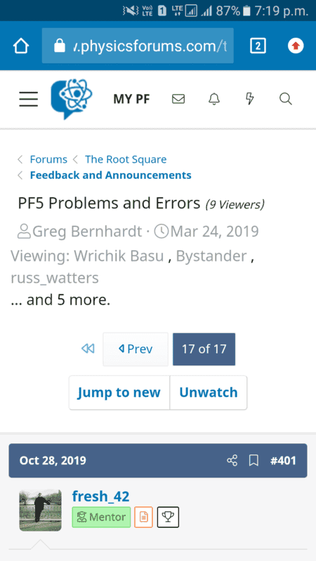
Task: Open MY PF menu
Action: [x=131, y=99]
